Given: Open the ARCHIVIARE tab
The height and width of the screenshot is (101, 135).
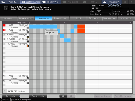Looking at the screenshot, I should pyautogui.click(x=71, y=2).
